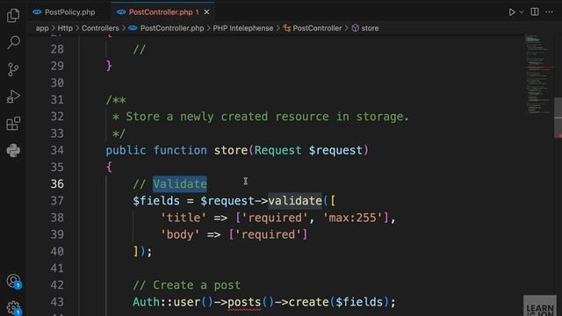Click the underlined 'posts' method call

coord(244,302)
